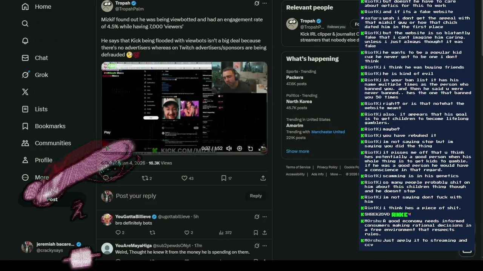Follow the Manchester United trending link
This screenshot has width=483, height=271.
pos(328,132)
